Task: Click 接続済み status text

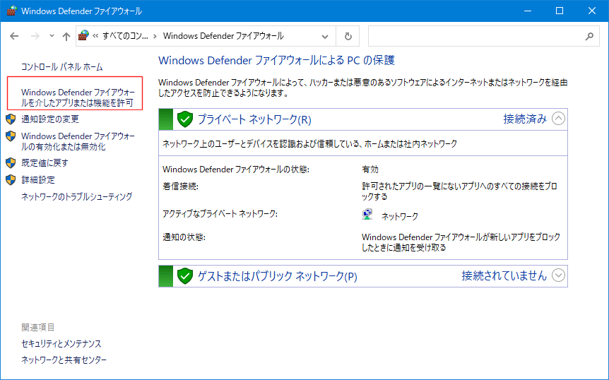Action: click(525, 119)
